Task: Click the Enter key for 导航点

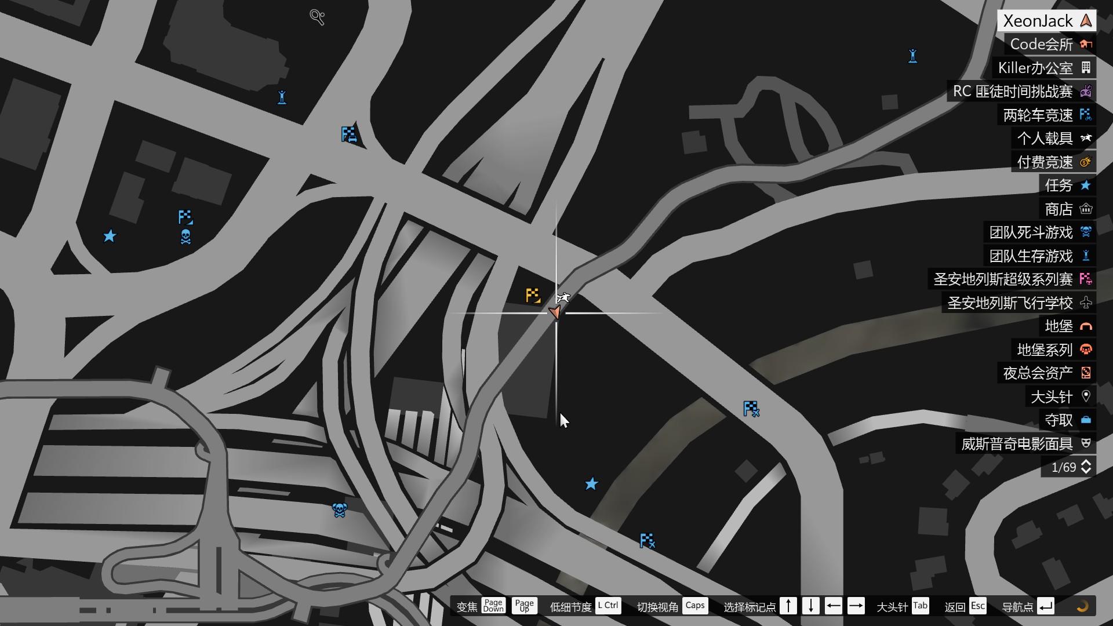Action: (x=1046, y=606)
